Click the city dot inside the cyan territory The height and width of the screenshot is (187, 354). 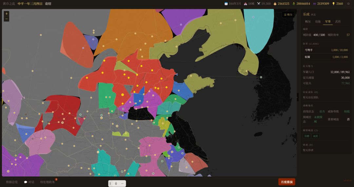[253, 17]
